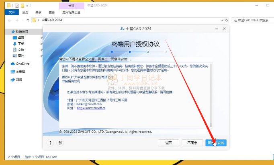Click the search box for 中望CAD 2024
The image size is (274, 165).
pyautogui.click(x=253, y=20)
